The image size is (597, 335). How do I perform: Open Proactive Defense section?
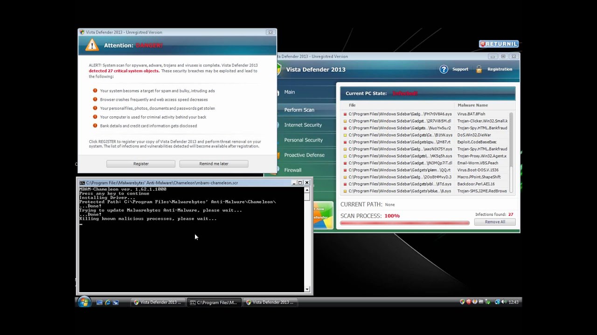coord(305,155)
